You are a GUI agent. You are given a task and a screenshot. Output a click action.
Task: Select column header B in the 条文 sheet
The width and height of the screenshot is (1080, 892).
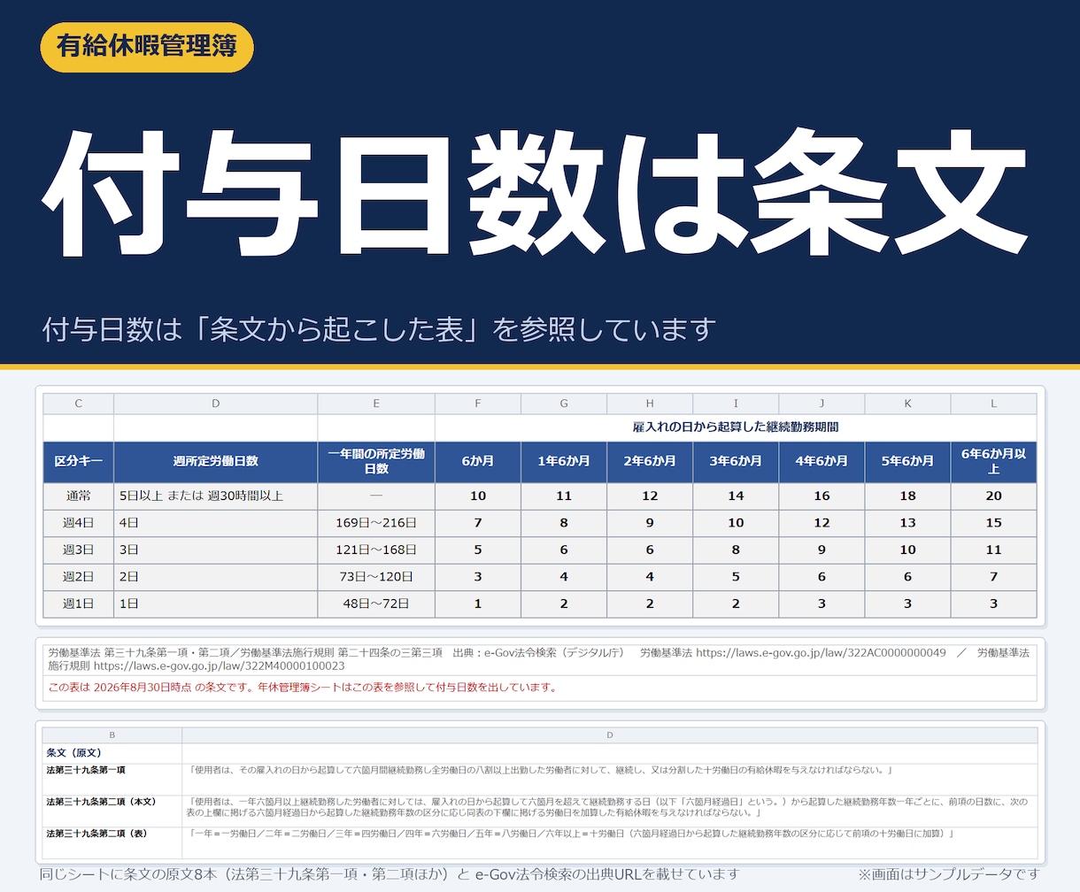(x=112, y=735)
